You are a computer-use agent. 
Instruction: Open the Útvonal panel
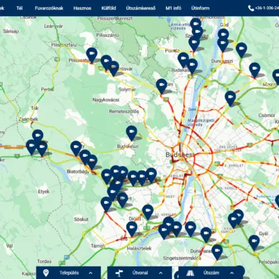click(x=139, y=273)
